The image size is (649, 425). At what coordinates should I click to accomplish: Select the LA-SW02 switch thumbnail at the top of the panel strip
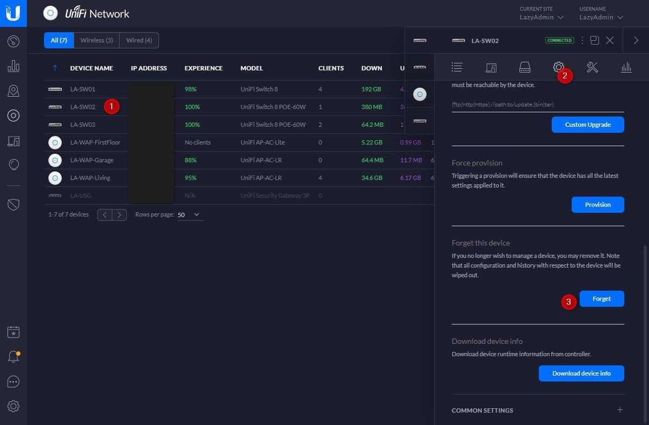420,40
